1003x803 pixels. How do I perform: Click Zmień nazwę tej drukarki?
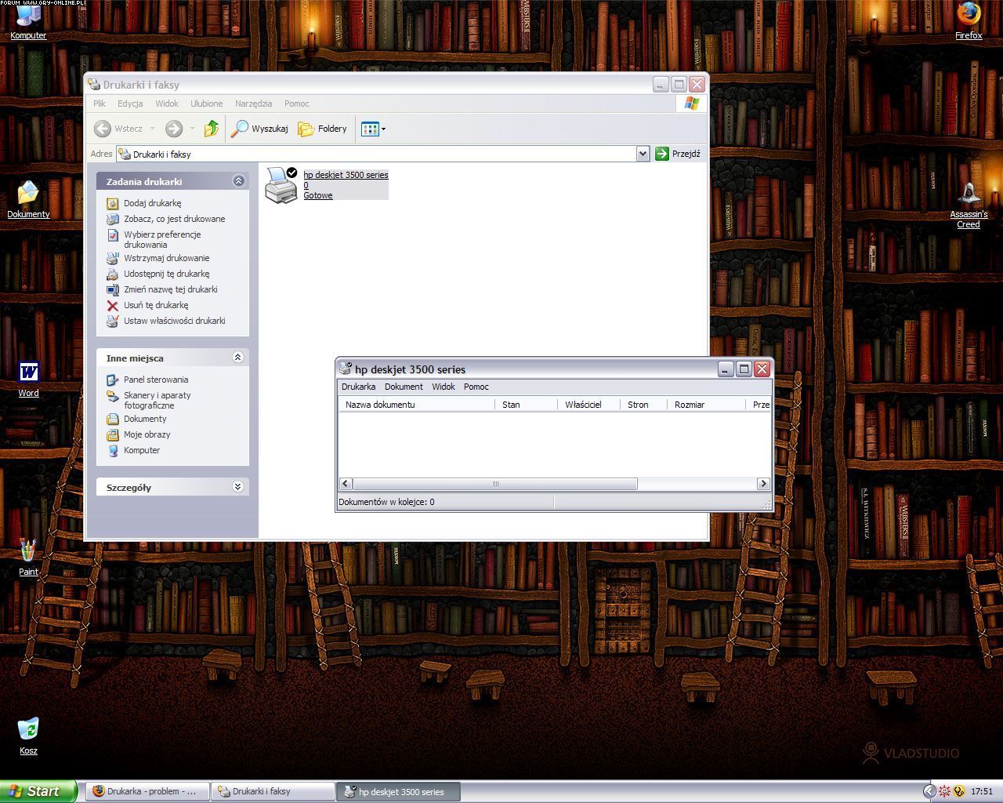point(170,289)
